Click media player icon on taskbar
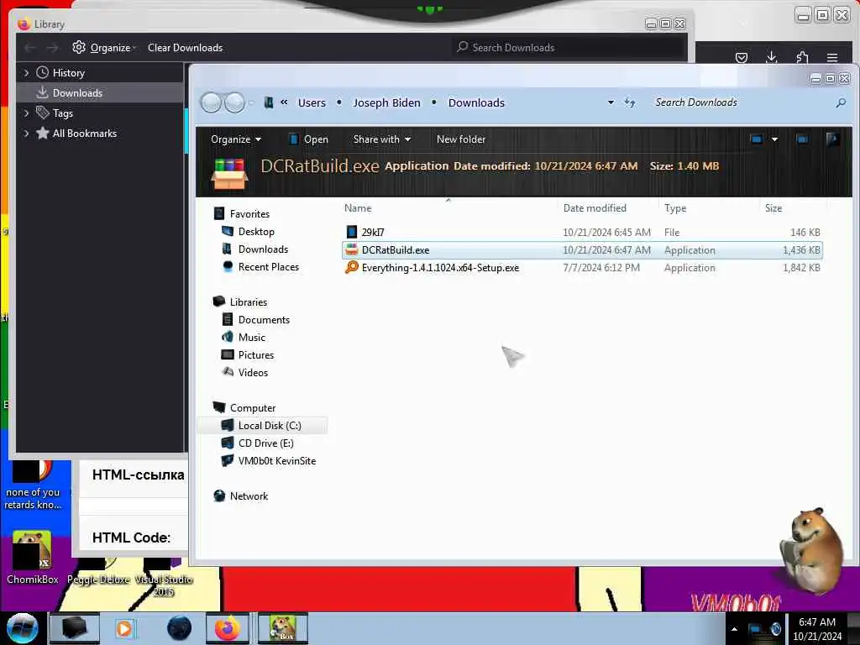 click(x=124, y=628)
